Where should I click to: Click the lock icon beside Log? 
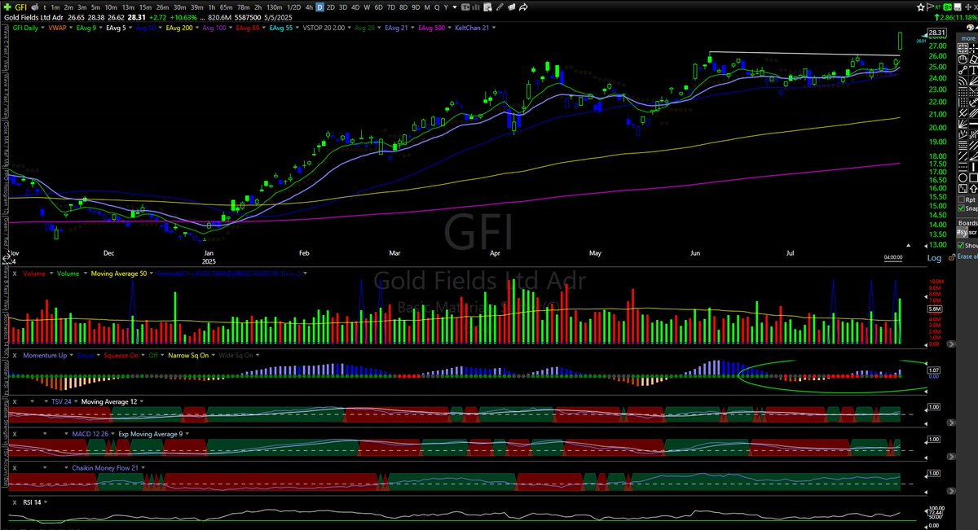click(951, 257)
